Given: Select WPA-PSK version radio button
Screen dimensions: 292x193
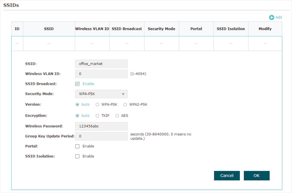Looking at the screenshot, I should (x=98, y=105).
